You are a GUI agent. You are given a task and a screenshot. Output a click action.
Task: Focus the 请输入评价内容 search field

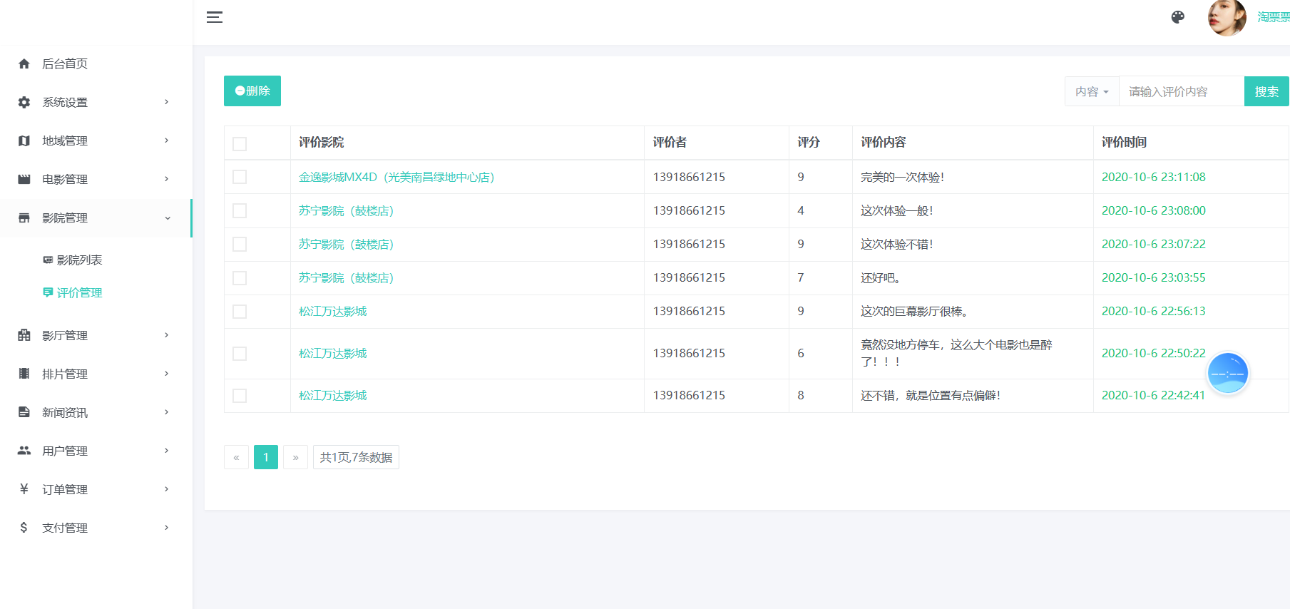pyautogui.click(x=1181, y=92)
